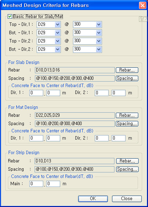This screenshot has height=207, width=148.
Task: Expand Top - Dir.1 spacing dropdown
Action: [x=87, y=25]
